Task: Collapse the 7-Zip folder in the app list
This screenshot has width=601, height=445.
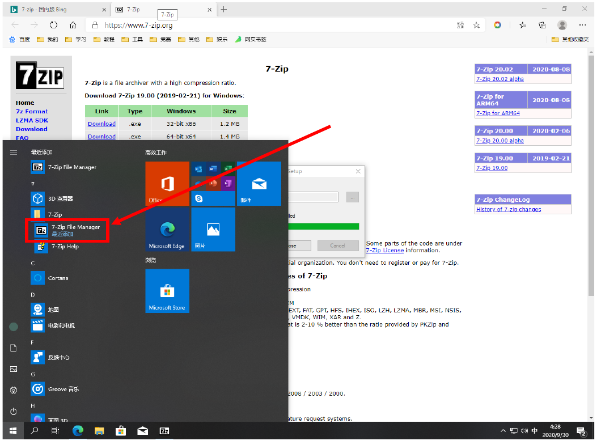Action: pyautogui.click(x=55, y=215)
